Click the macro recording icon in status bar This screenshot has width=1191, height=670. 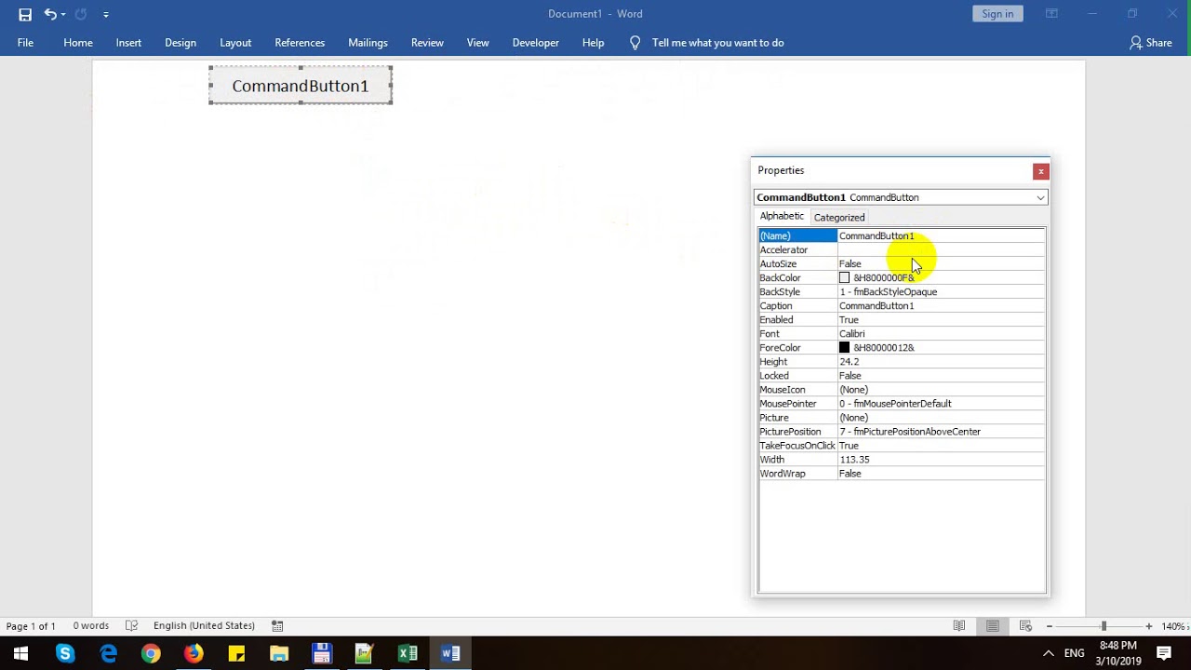tap(277, 626)
